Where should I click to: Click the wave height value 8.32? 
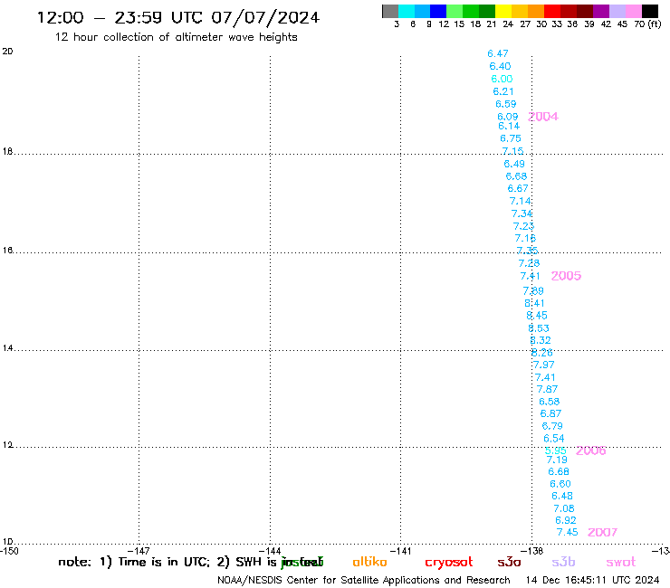[541, 340]
